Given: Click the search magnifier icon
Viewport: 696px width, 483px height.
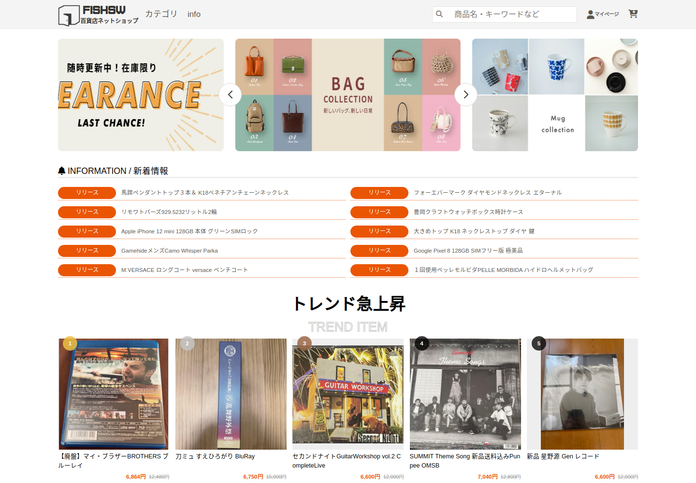Looking at the screenshot, I should (x=439, y=14).
